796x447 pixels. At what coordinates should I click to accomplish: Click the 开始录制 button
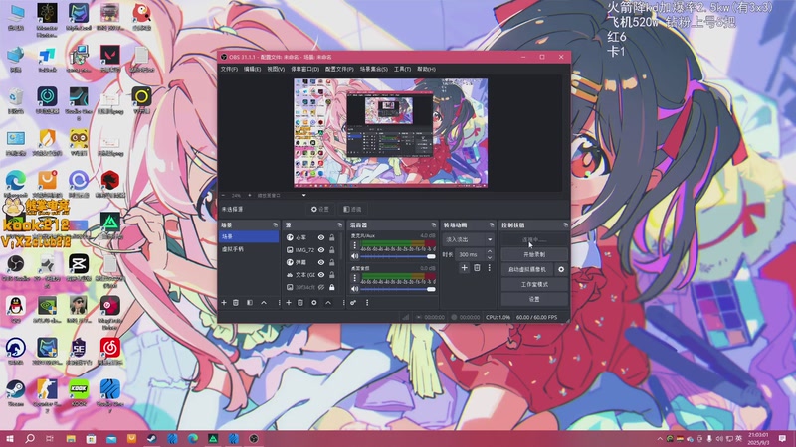(x=534, y=254)
